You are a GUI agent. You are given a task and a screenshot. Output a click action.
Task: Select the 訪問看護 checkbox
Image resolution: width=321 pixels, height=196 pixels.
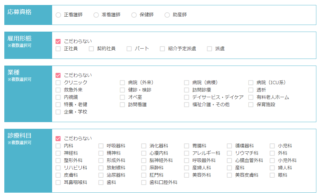pos(122,105)
